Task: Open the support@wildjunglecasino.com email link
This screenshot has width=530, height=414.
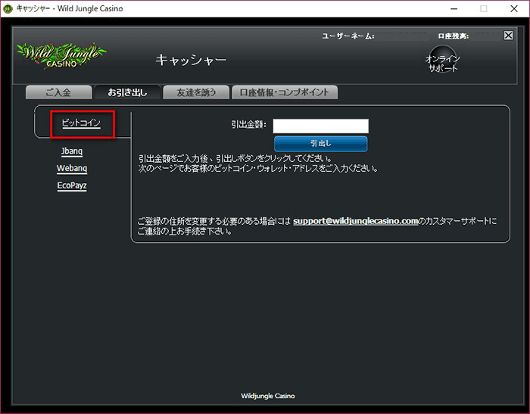Action: point(356,221)
